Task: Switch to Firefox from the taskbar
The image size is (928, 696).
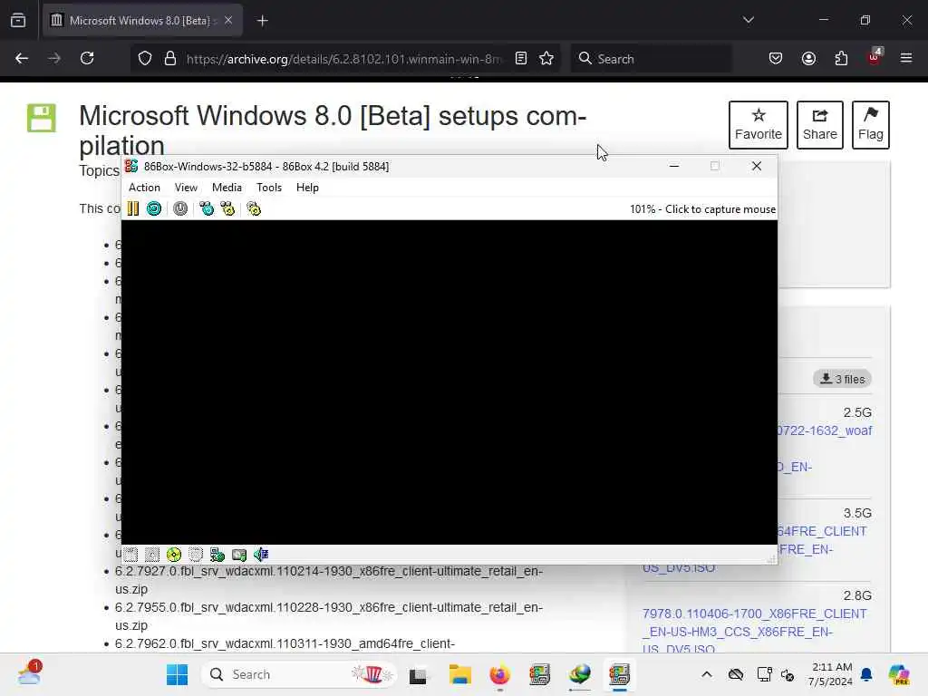Action: click(x=499, y=674)
